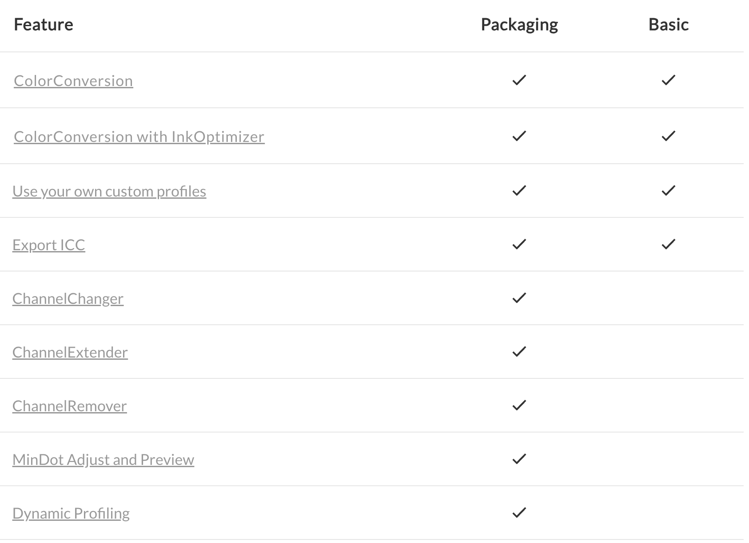Click Packaging checkmark for Dynamic Profiling
The width and height of the screenshot is (749, 543).
[x=519, y=512]
